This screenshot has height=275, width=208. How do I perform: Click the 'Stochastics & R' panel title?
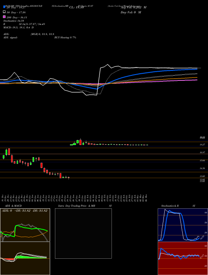click(170, 206)
